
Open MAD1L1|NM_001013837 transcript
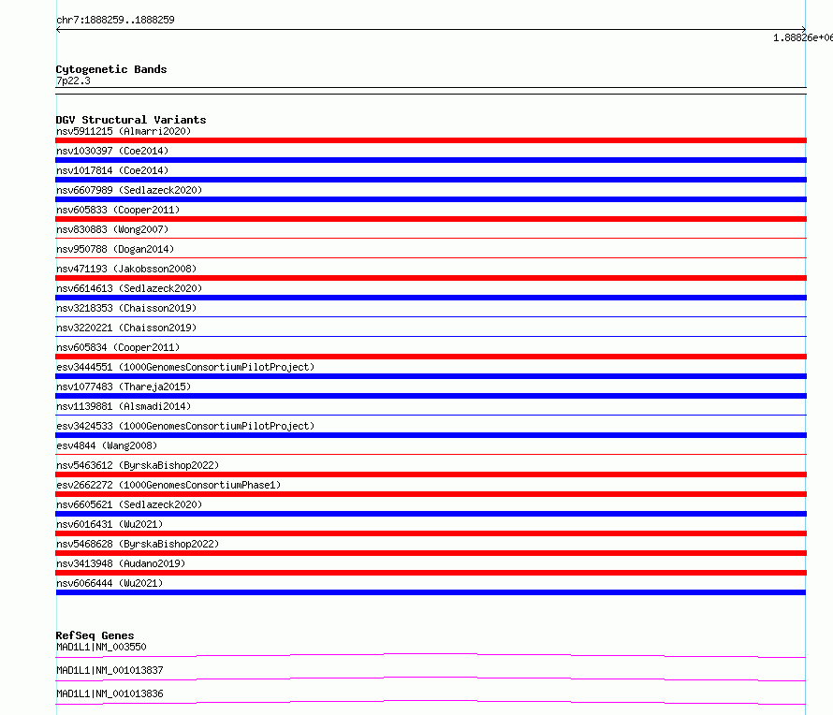110,670
